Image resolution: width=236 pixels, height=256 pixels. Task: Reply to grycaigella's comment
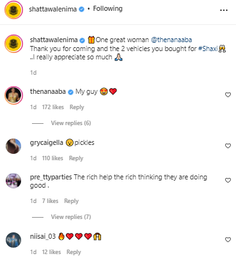[76, 158]
